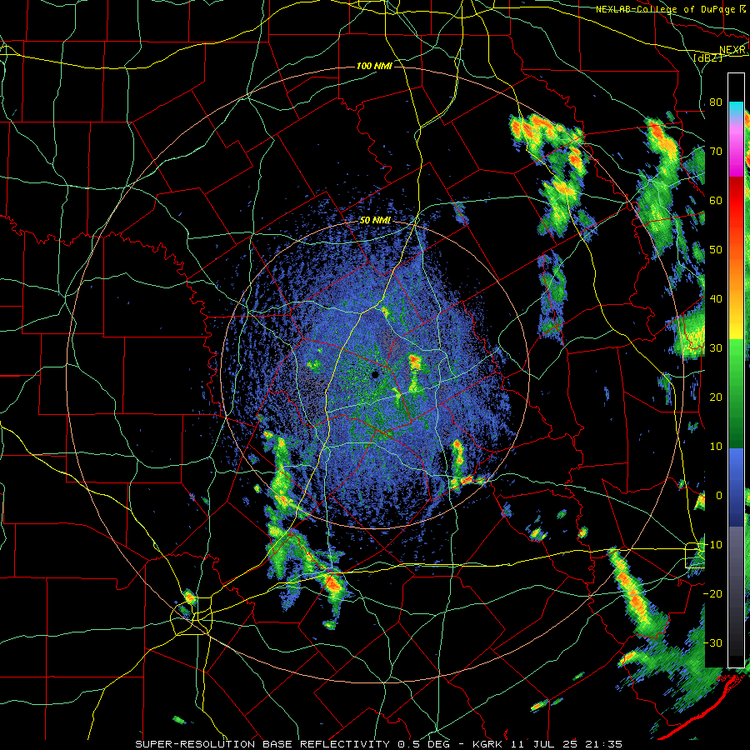Click the 50 NMI range ring label
750x750 pixels.
375,221
